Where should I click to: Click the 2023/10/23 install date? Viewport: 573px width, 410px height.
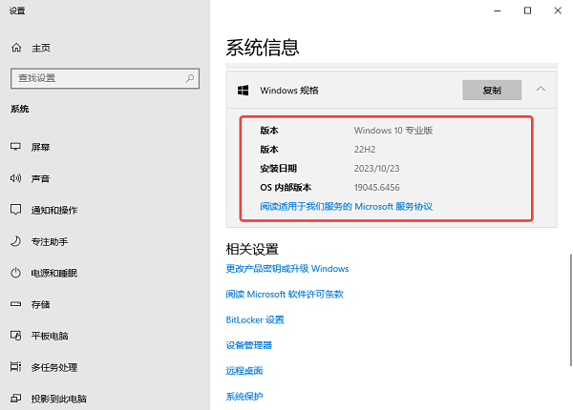(x=376, y=169)
